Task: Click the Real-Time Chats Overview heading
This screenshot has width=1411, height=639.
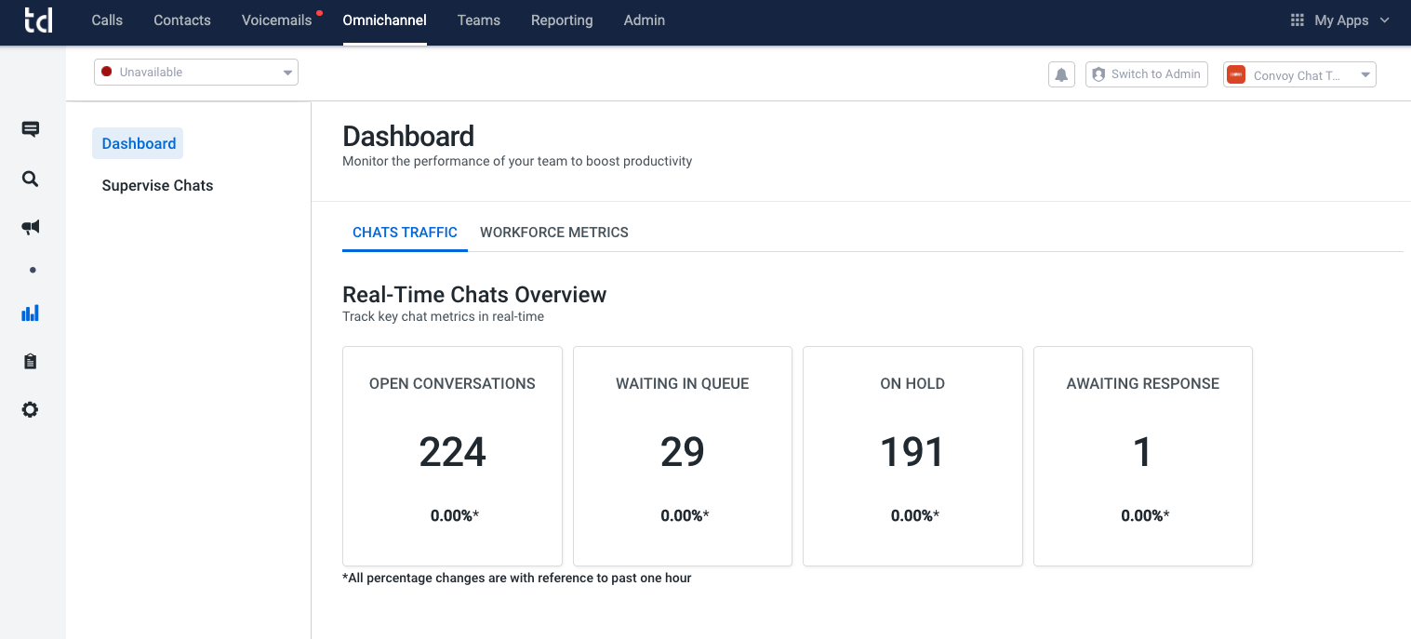Action: click(x=474, y=295)
